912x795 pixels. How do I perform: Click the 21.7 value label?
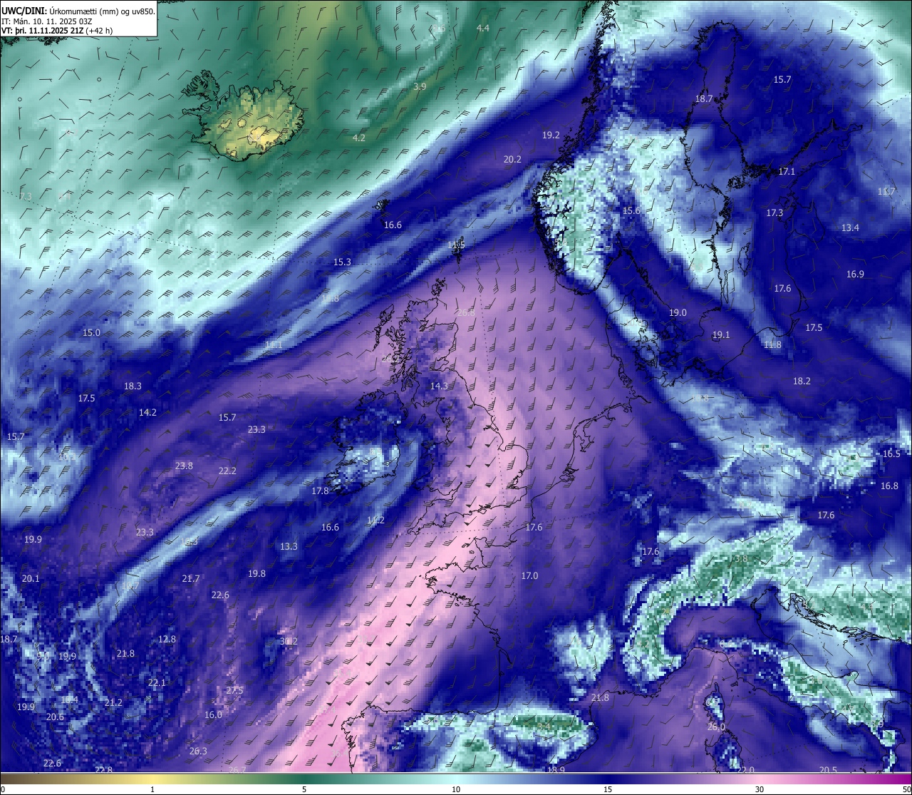pyautogui.click(x=191, y=578)
